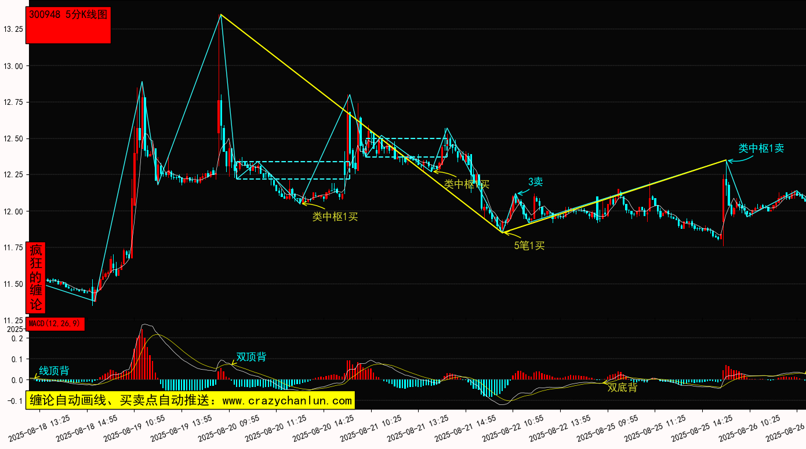Click the 2025-08-19 10:55 time label
The height and width of the screenshot is (449, 806).
134,428
